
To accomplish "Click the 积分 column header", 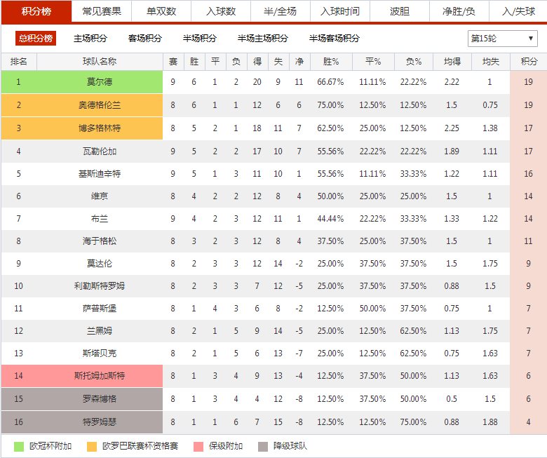I will (529, 62).
